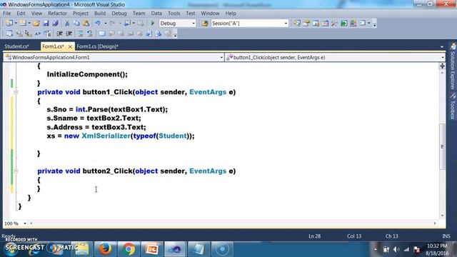Open the File menu
This screenshot has height=257, width=457.
[x=6, y=14]
